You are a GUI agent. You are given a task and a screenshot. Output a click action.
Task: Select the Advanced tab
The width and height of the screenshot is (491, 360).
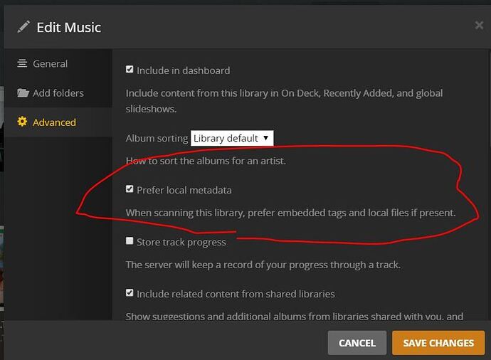(x=54, y=122)
